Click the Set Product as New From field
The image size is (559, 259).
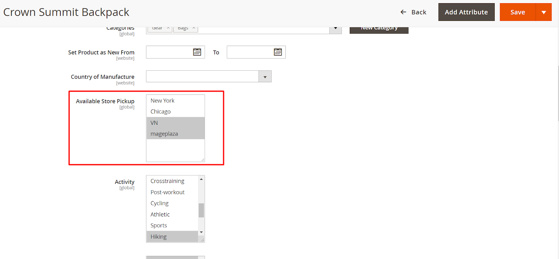(169, 52)
